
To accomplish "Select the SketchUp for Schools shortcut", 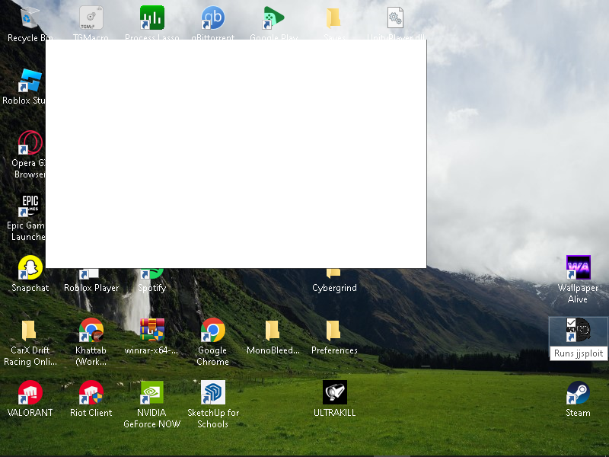I will coord(213,392).
